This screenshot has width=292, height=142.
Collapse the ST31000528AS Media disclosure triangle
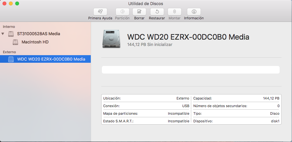[3, 34]
